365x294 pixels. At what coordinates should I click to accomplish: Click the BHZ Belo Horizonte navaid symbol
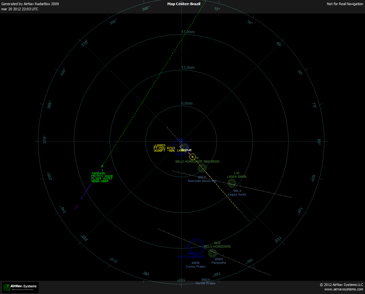pyautogui.click(x=212, y=253)
